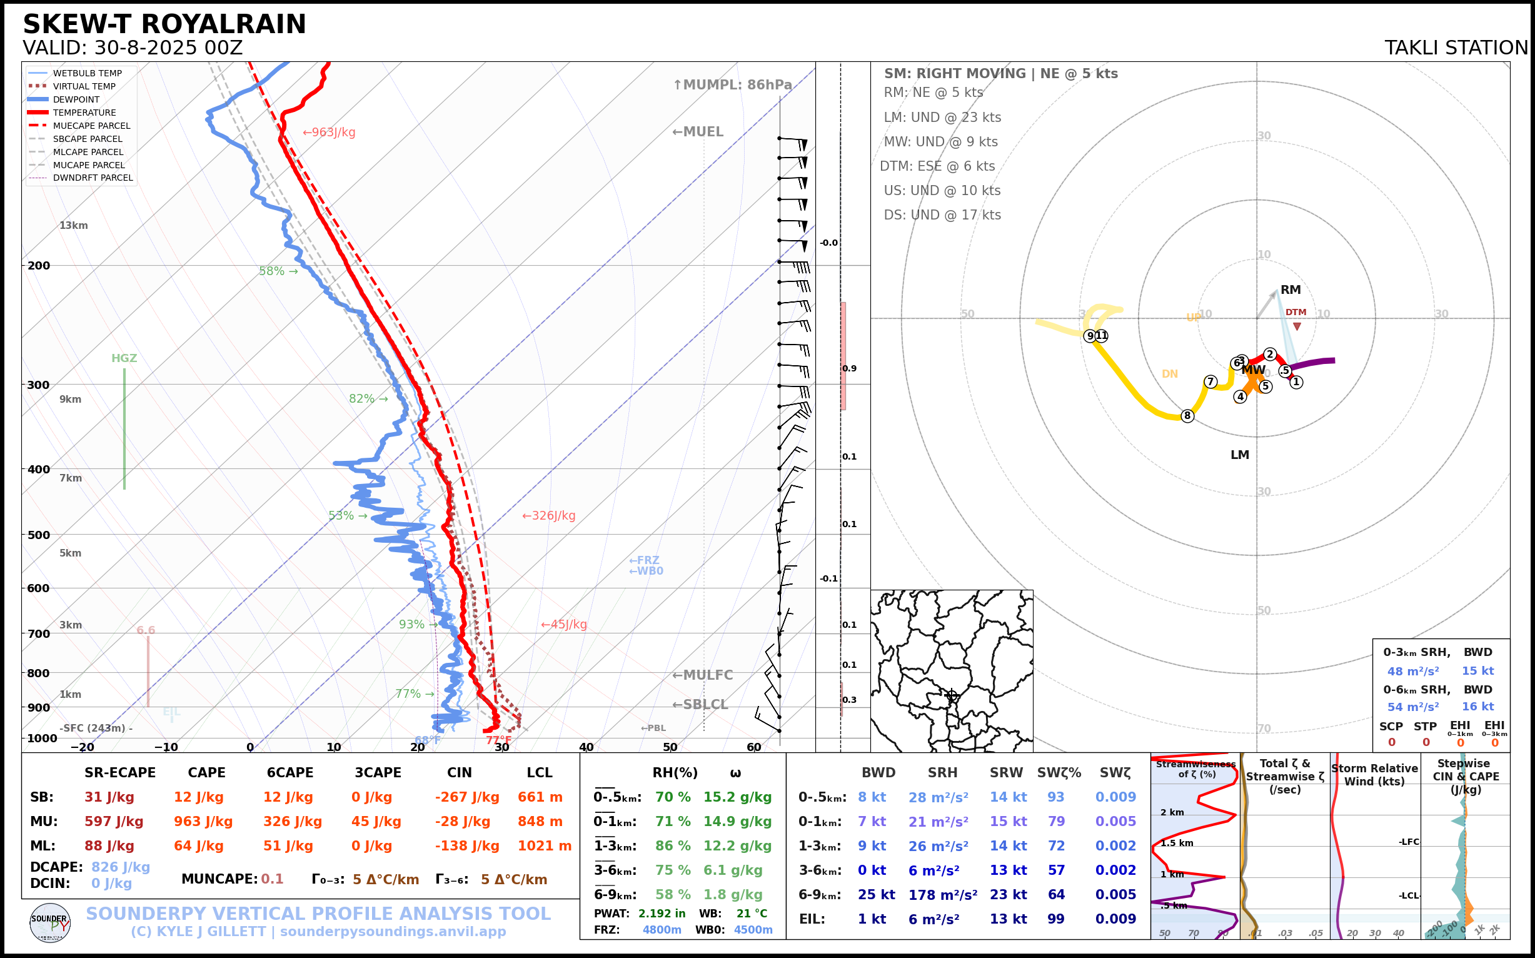The width and height of the screenshot is (1535, 958).
Task: Click the PWAT 2.192 in value
Action: point(662,913)
